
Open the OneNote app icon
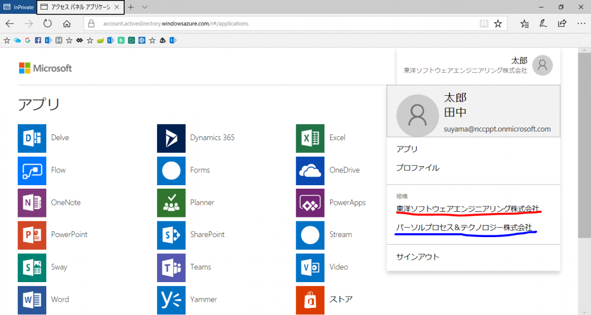[x=32, y=203]
